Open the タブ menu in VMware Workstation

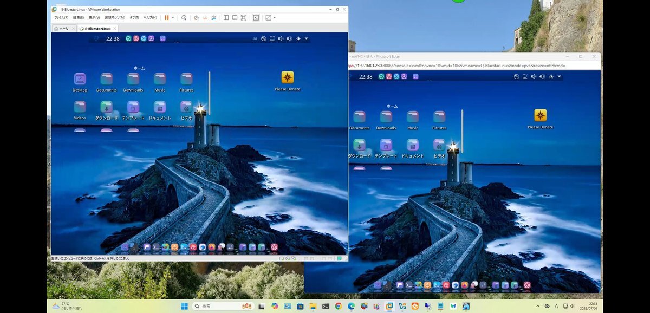pos(134,18)
